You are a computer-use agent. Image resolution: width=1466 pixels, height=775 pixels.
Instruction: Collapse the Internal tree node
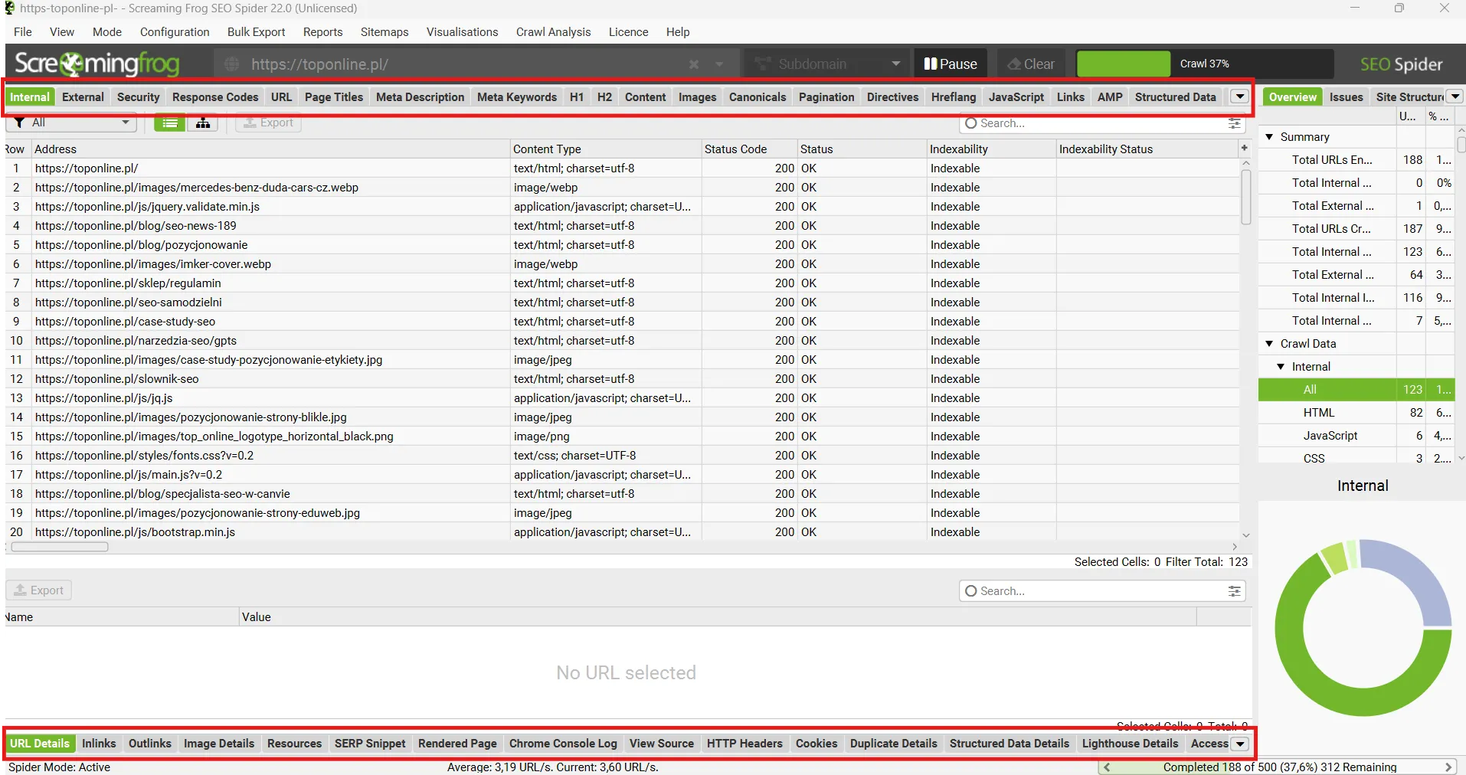click(x=1281, y=366)
